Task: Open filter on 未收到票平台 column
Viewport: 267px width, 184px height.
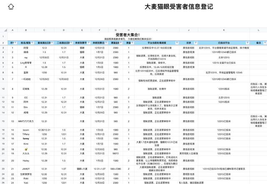Action: 89,43
